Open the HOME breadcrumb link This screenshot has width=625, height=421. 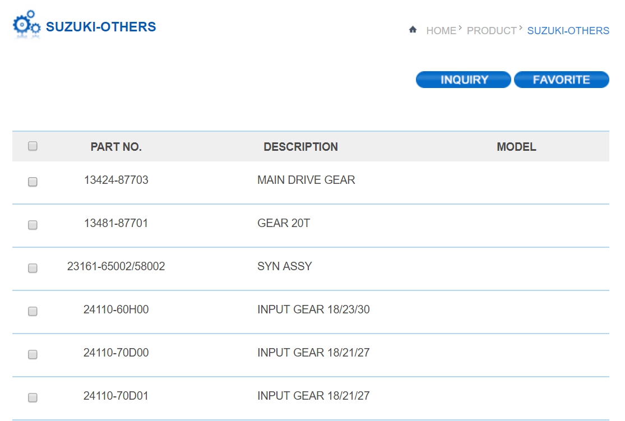(x=441, y=31)
